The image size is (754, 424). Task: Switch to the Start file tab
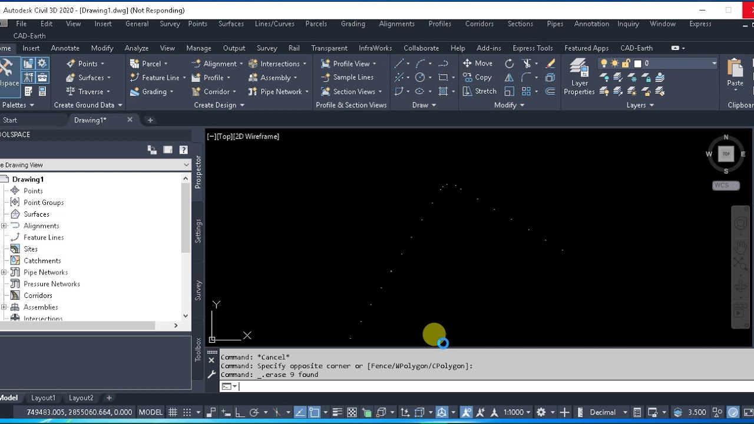tap(9, 120)
